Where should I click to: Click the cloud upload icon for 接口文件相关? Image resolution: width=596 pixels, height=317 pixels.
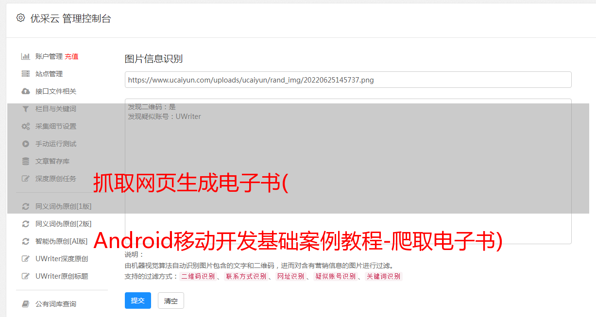[x=26, y=91]
